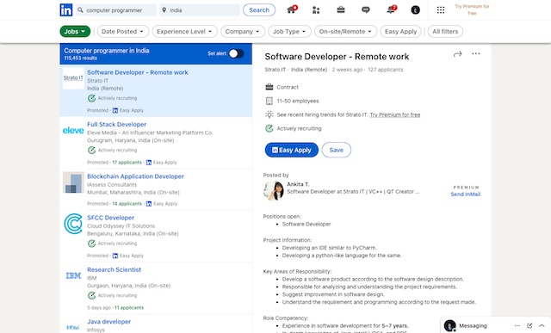Open Eleve Media company logo
The height and width of the screenshot is (333, 551).
tap(73, 130)
